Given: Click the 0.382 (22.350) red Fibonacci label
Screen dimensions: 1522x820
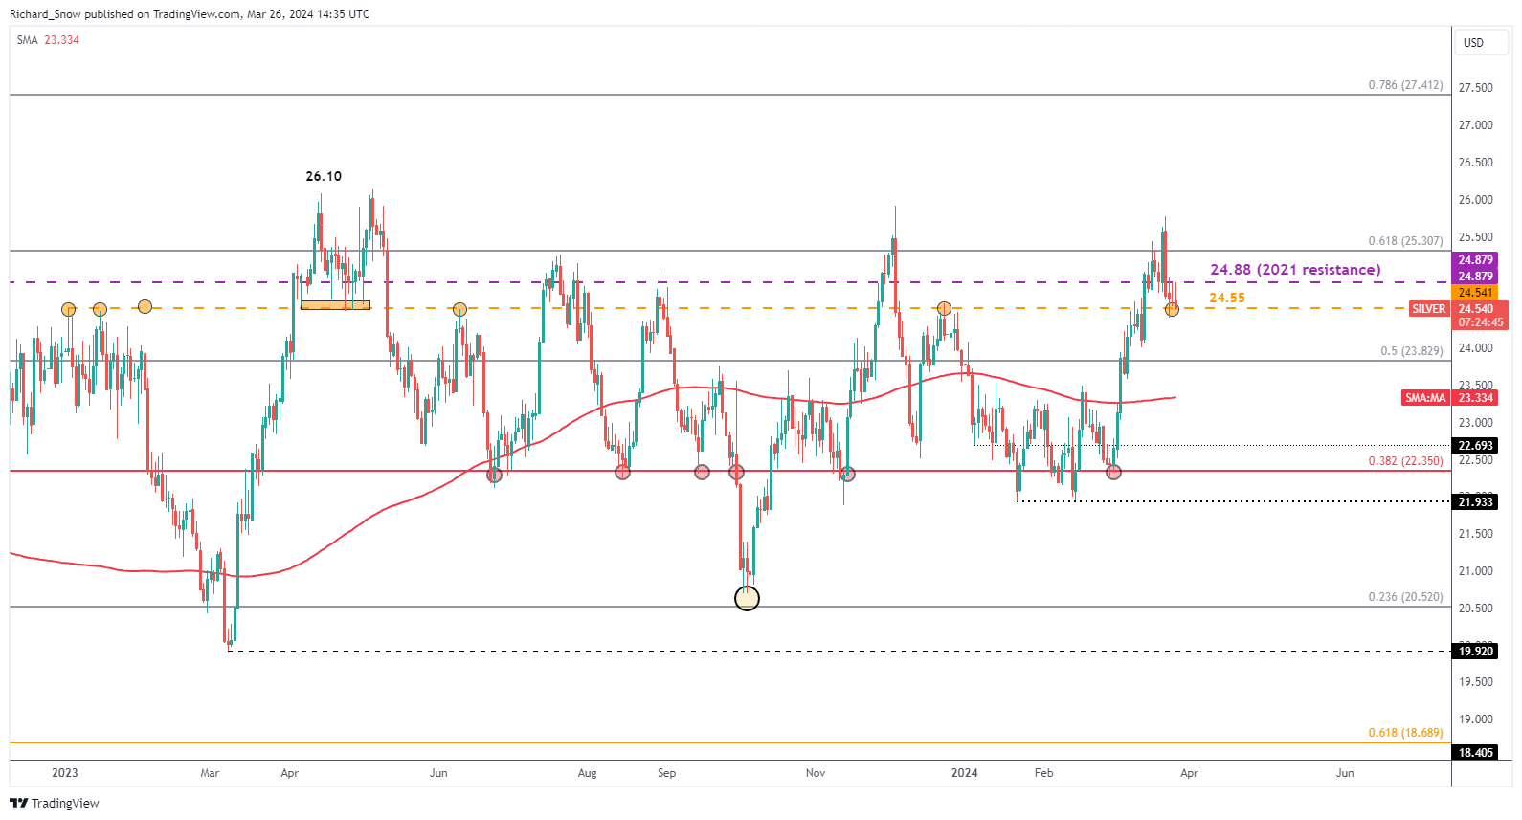Looking at the screenshot, I should [1404, 461].
